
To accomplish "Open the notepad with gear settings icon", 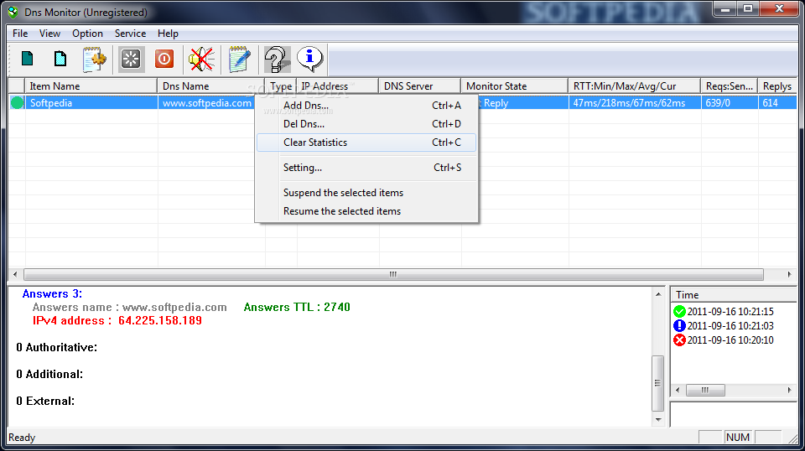I will tap(95, 59).
